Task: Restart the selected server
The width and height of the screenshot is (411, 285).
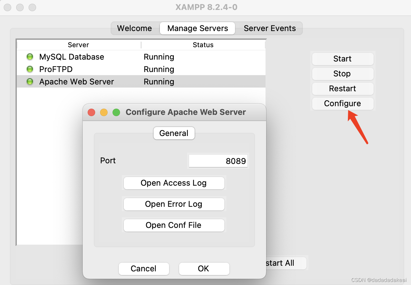Action: 342,89
